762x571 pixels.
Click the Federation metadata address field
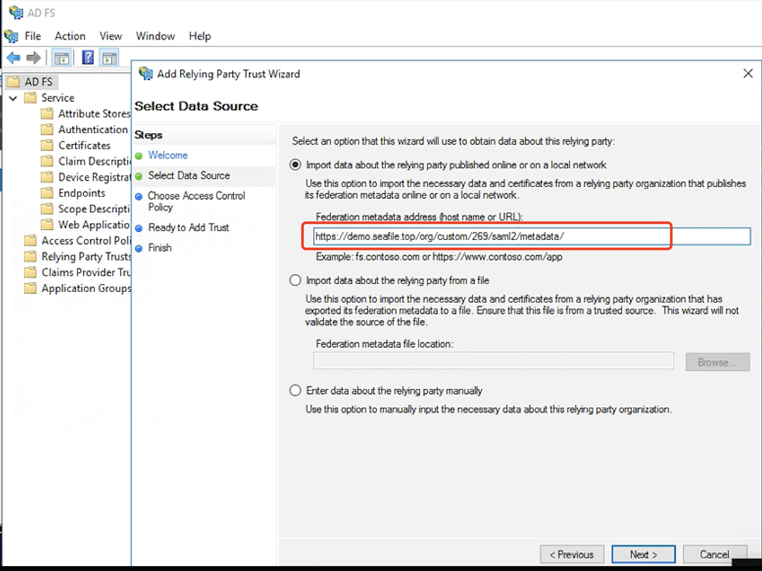(532, 237)
